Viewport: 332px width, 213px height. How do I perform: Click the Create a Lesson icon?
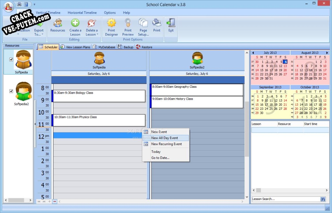click(75, 23)
